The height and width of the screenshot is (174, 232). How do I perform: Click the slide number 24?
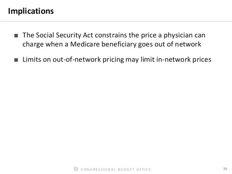(224, 169)
